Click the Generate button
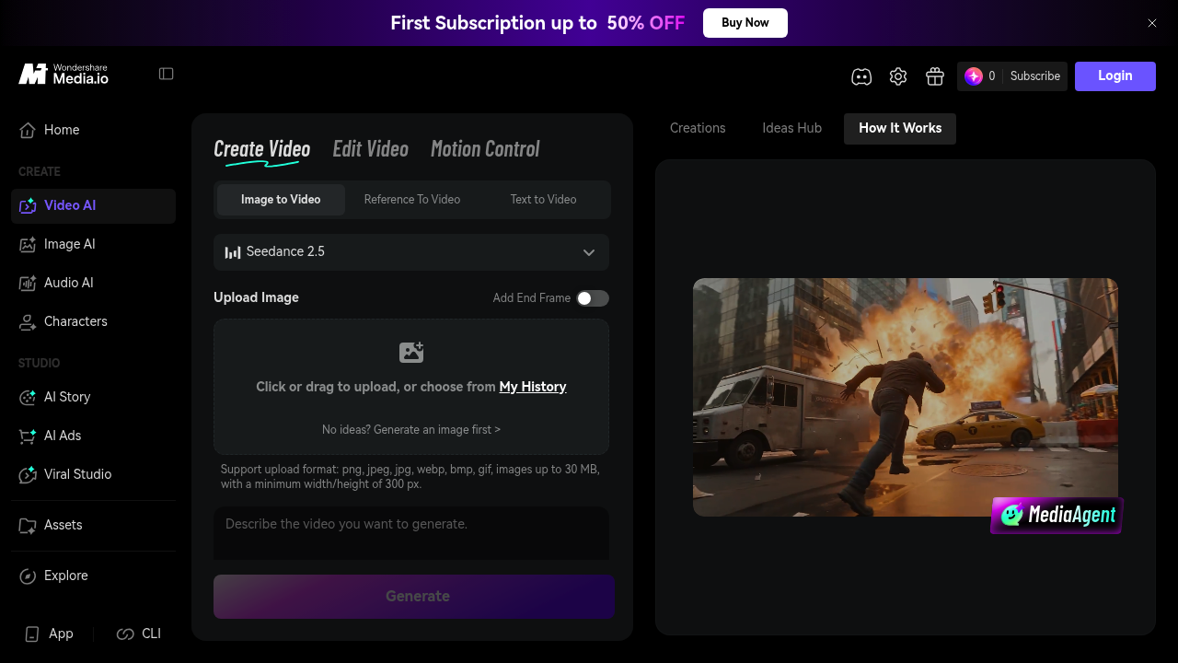The image size is (1178, 663). point(414,597)
